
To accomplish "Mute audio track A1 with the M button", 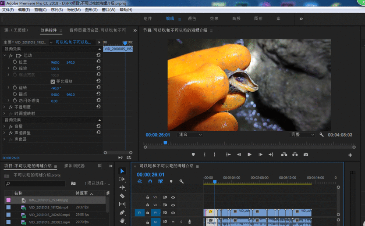I will pos(173,222).
